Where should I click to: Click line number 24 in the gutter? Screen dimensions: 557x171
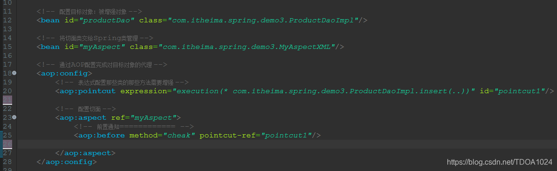click(x=7, y=126)
